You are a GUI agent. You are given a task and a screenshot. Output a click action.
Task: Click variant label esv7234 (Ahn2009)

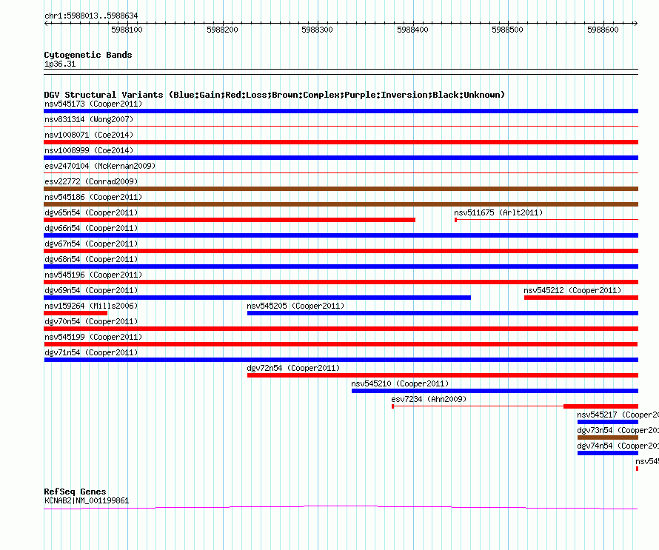429,399
